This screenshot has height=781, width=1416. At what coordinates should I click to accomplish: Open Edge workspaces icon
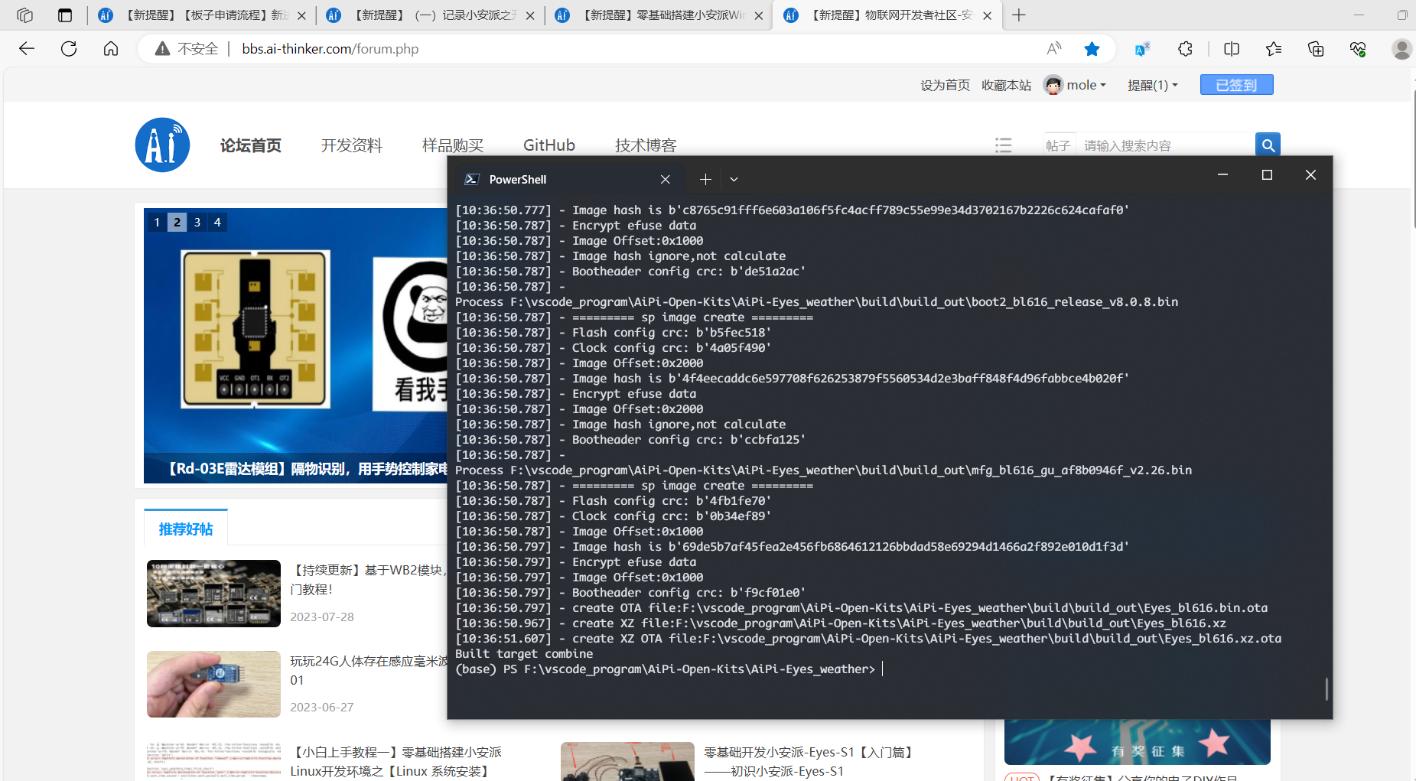(24, 15)
